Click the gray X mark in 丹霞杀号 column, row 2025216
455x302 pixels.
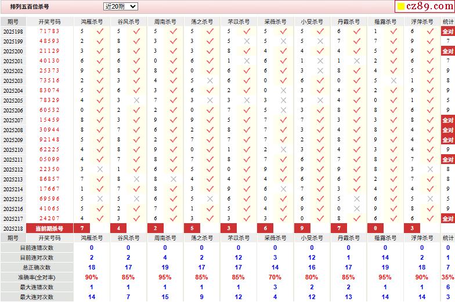356,209
